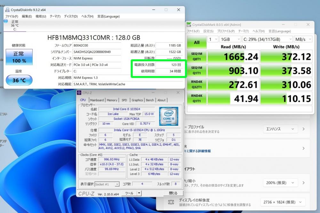Start the SEQ1M Q8T1 test
This screenshot has width=320, height=213.
coord(197,57)
